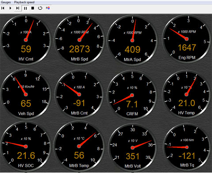The height and width of the screenshot is (173, 212).
Task: Select the MtrB Volt gauge
Action: (x=132, y=148)
